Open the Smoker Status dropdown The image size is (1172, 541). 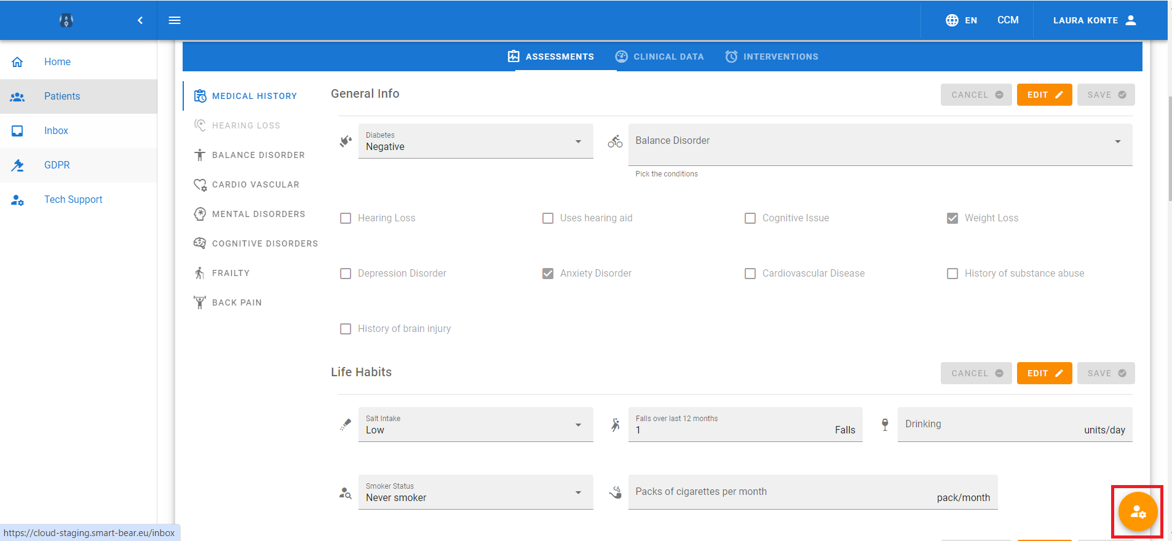[476, 492]
